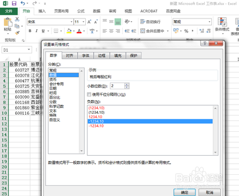Click the Copy icon

coord(17,26)
